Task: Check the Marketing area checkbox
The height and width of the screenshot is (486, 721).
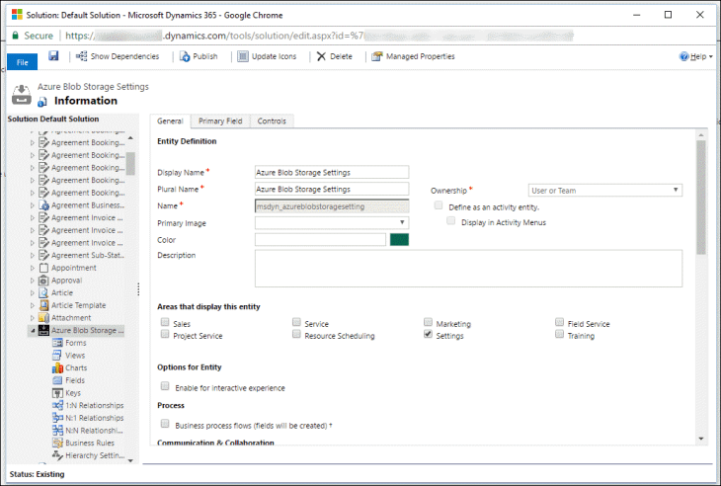Action: (428, 322)
